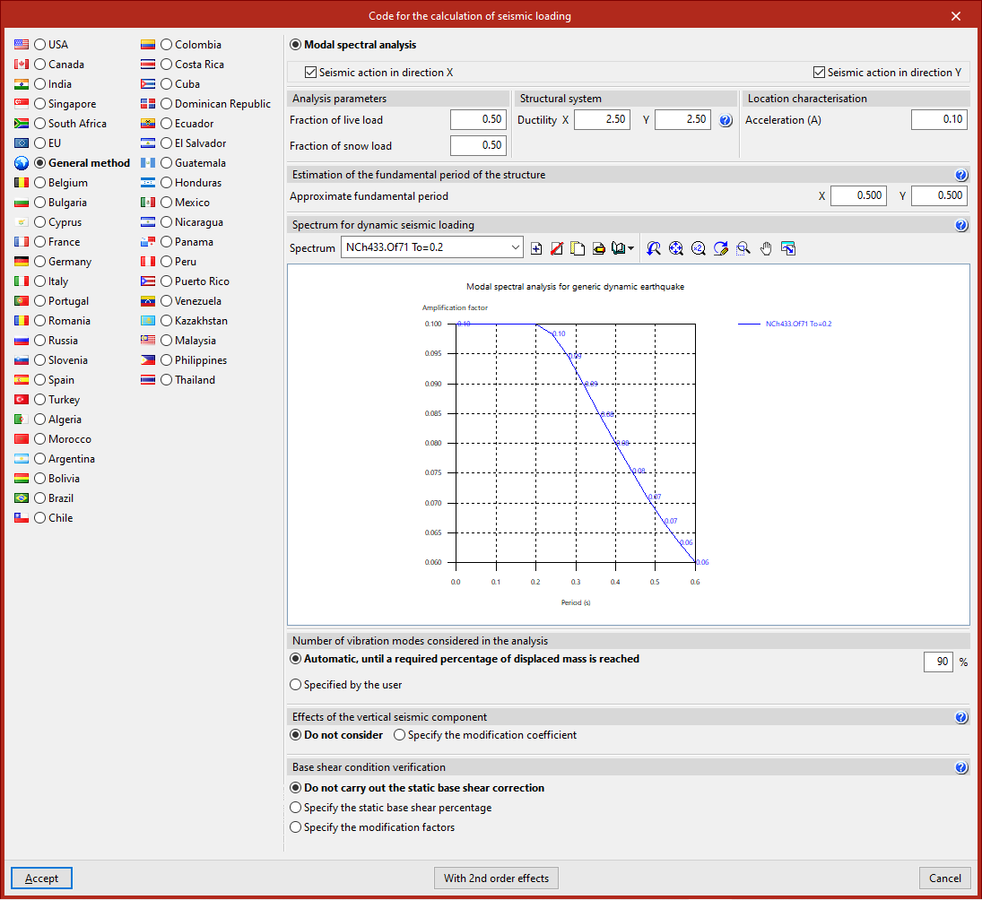Select Chile as the seismic code country

(40, 518)
